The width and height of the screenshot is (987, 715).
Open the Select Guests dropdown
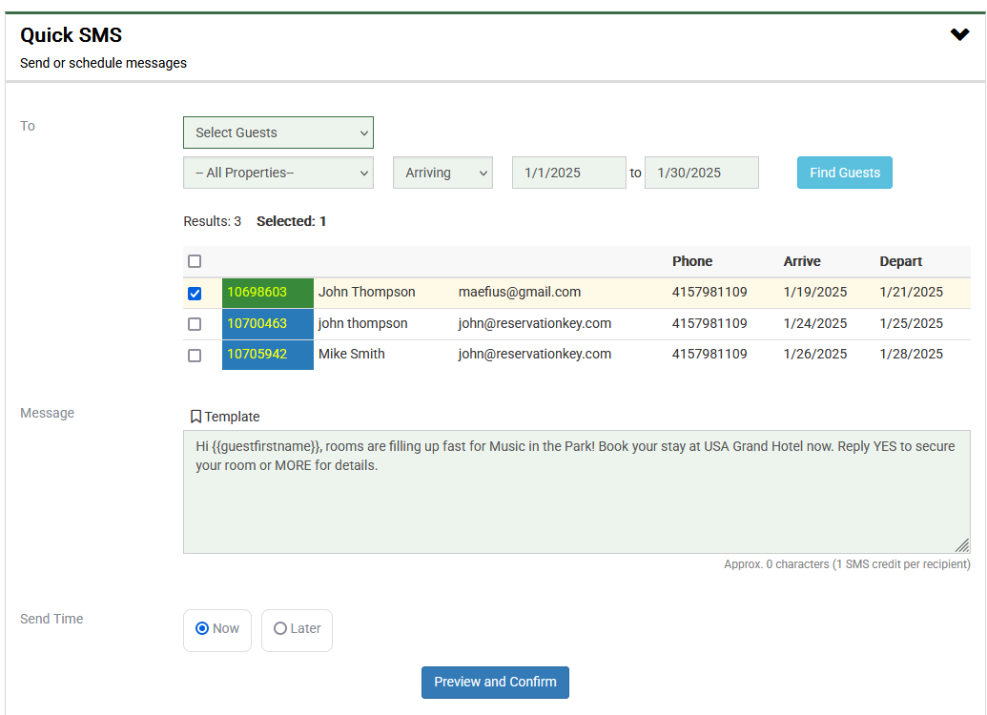[x=278, y=133]
